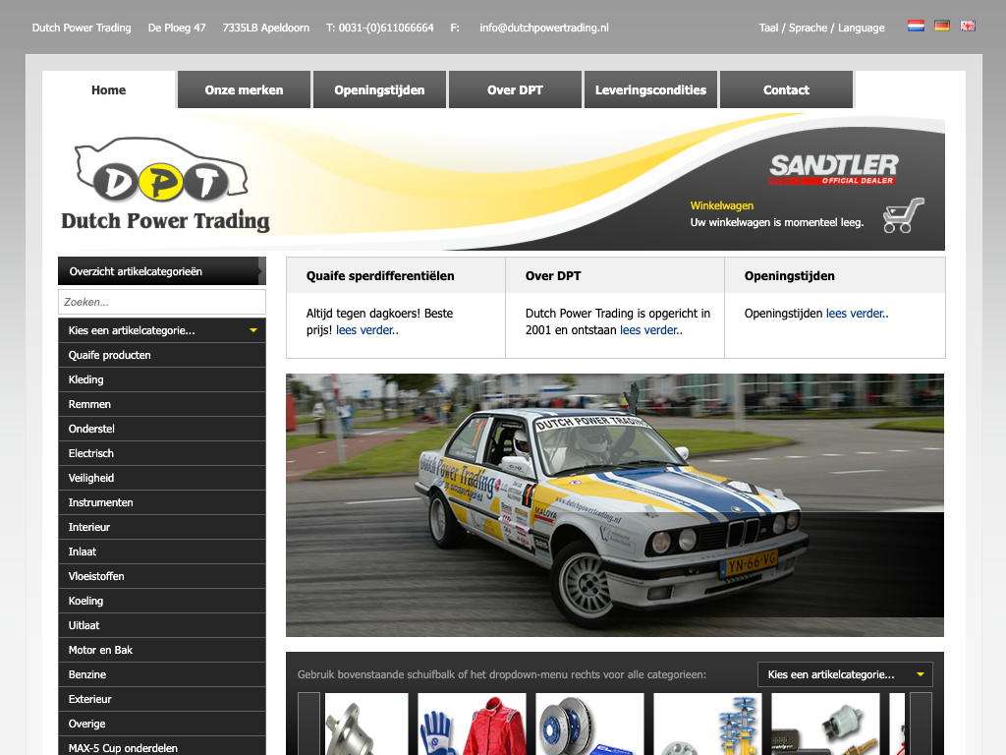Screen dimensions: 1006x755
Task: Select the Remmen category in sidebar
Action: point(90,404)
